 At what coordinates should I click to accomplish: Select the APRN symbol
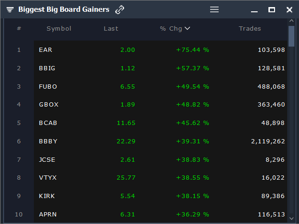pos(48,215)
